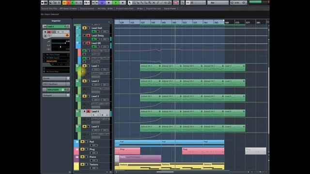
Task: Unmute the Lead 2 track
Action: click(x=84, y=81)
